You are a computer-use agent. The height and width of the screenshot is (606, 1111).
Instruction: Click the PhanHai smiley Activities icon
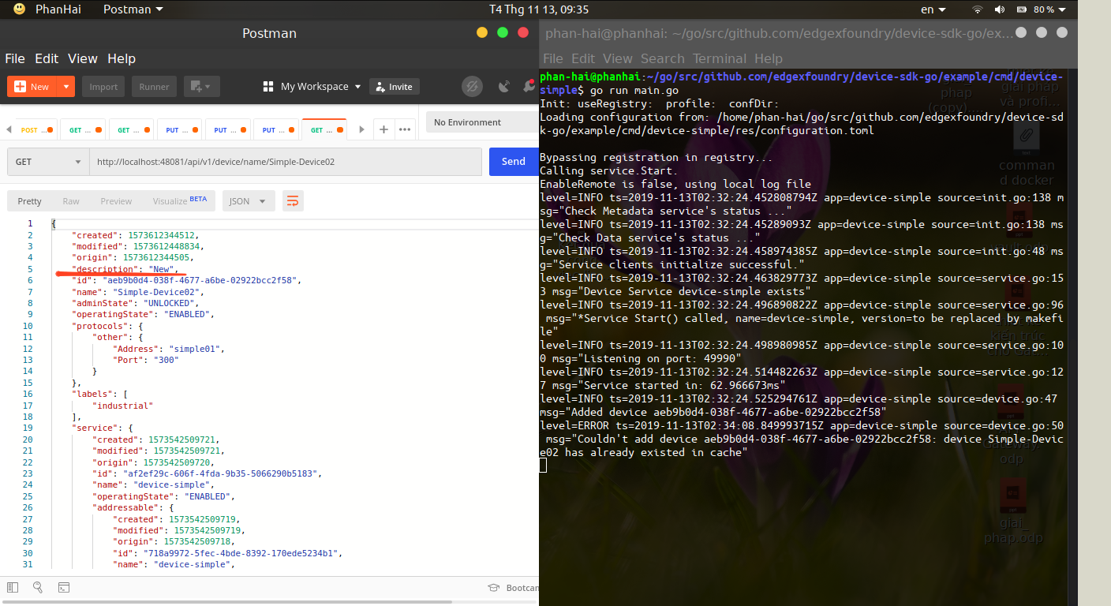click(x=20, y=9)
